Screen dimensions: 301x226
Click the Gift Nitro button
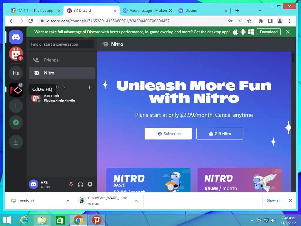(220, 134)
